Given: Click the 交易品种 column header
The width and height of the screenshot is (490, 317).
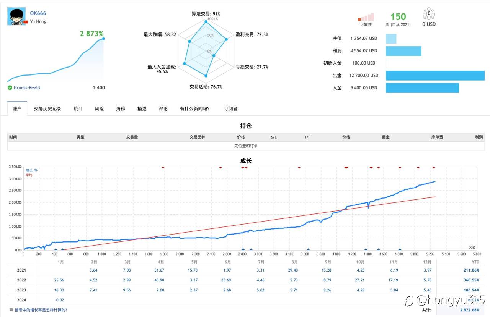Looking at the screenshot, I should click(198, 137).
